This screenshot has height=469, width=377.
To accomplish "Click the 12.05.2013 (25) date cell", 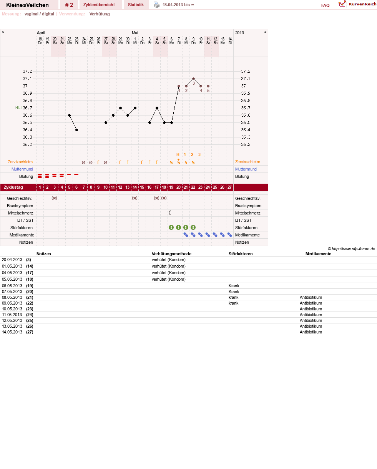I will click(x=17, y=320).
